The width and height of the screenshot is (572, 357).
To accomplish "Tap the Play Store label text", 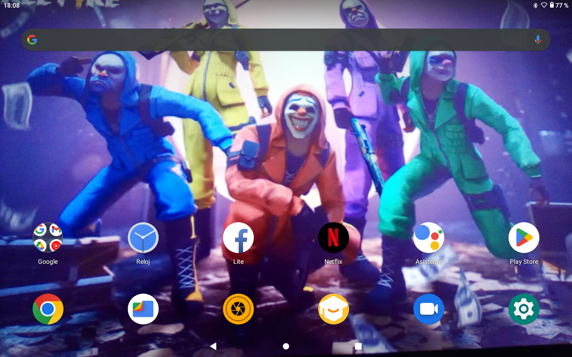I will point(524,262).
